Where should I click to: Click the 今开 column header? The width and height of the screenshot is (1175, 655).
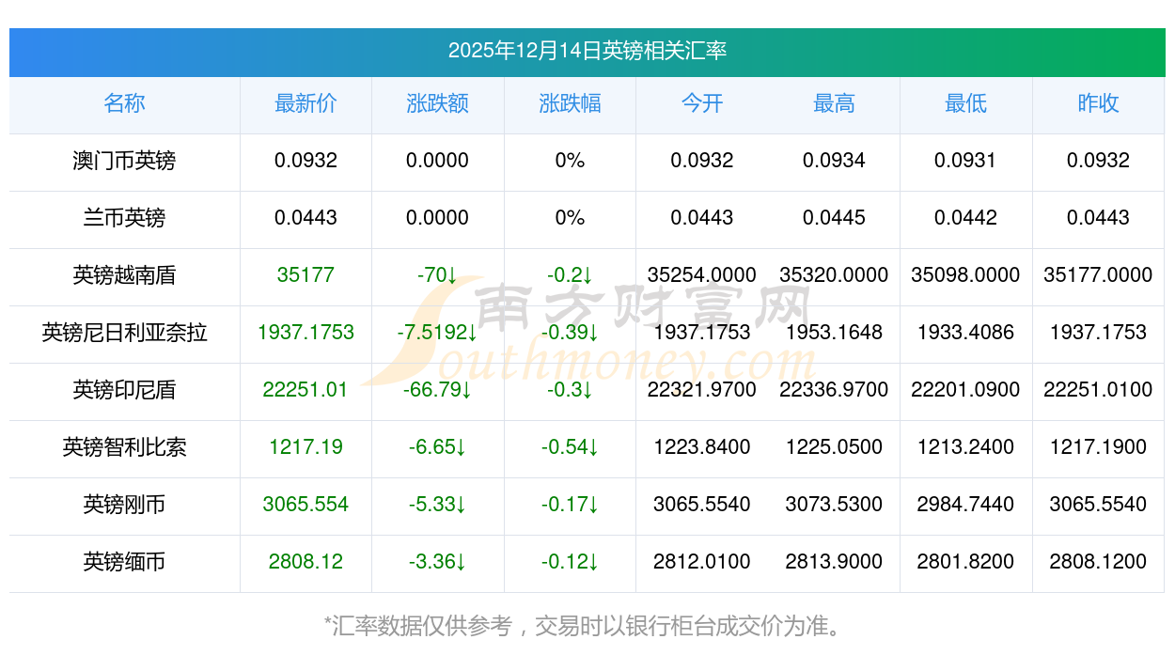pyautogui.click(x=701, y=103)
